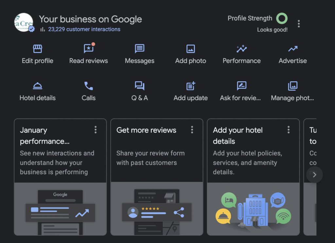Open the top-right three-dot options menu
The width and height of the screenshot is (335, 243).
coord(299,24)
